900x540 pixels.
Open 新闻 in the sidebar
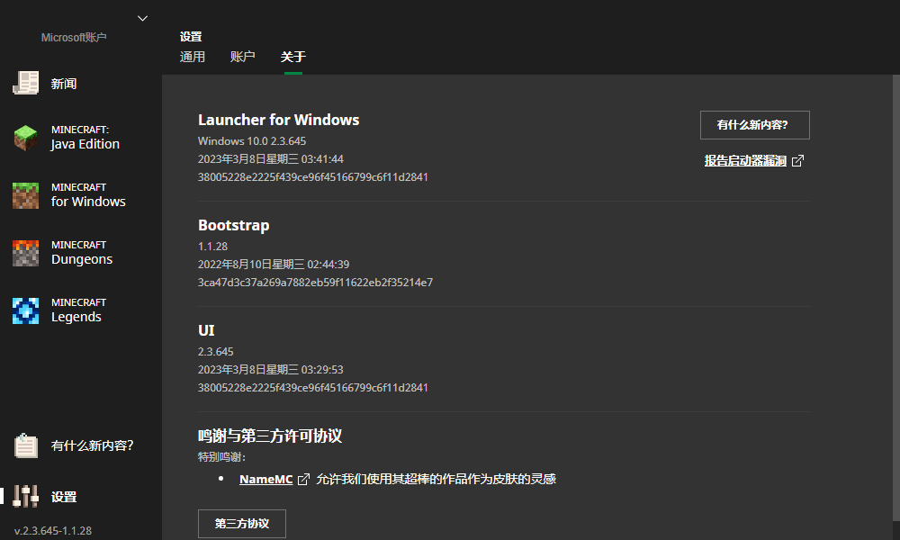pos(64,84)
